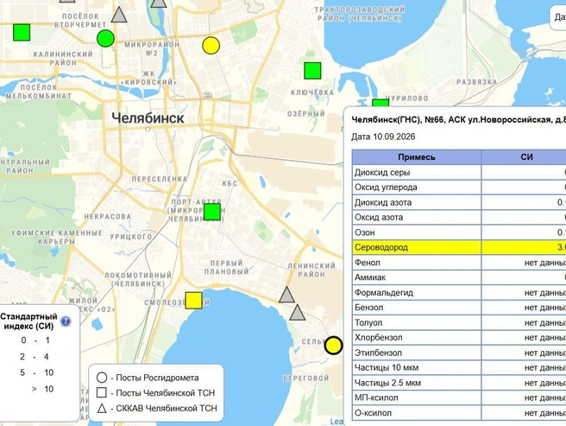Select the highlighted Сероводород row
This screenshot has height=426, width=566.
(459, 247)
